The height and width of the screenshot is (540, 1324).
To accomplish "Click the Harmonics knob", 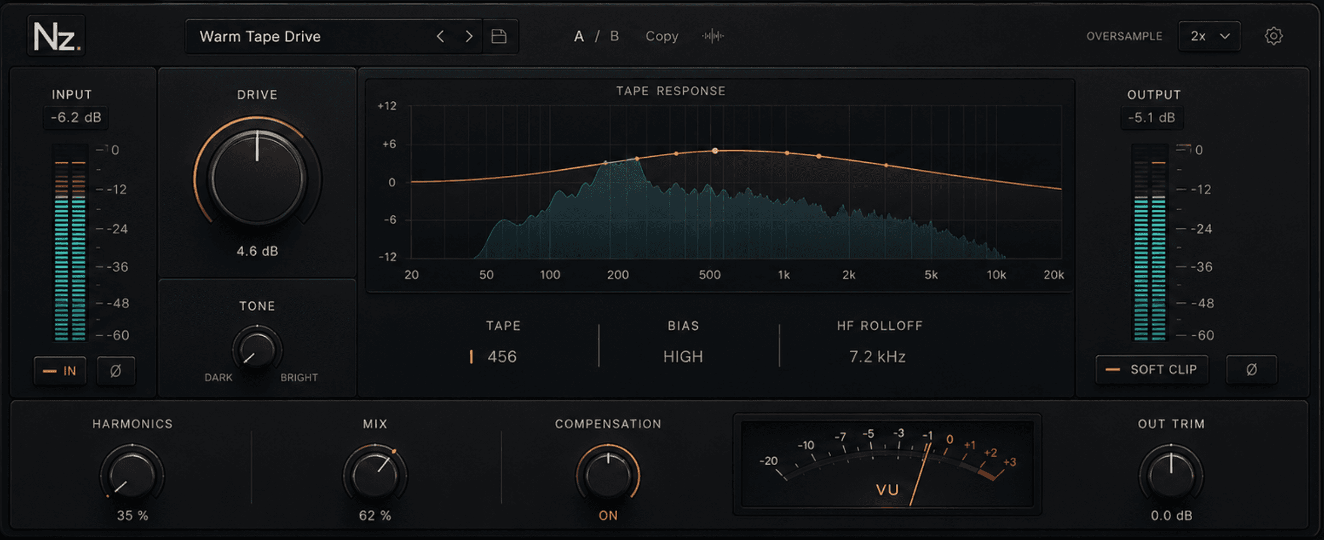I will [x=132, y=475].
